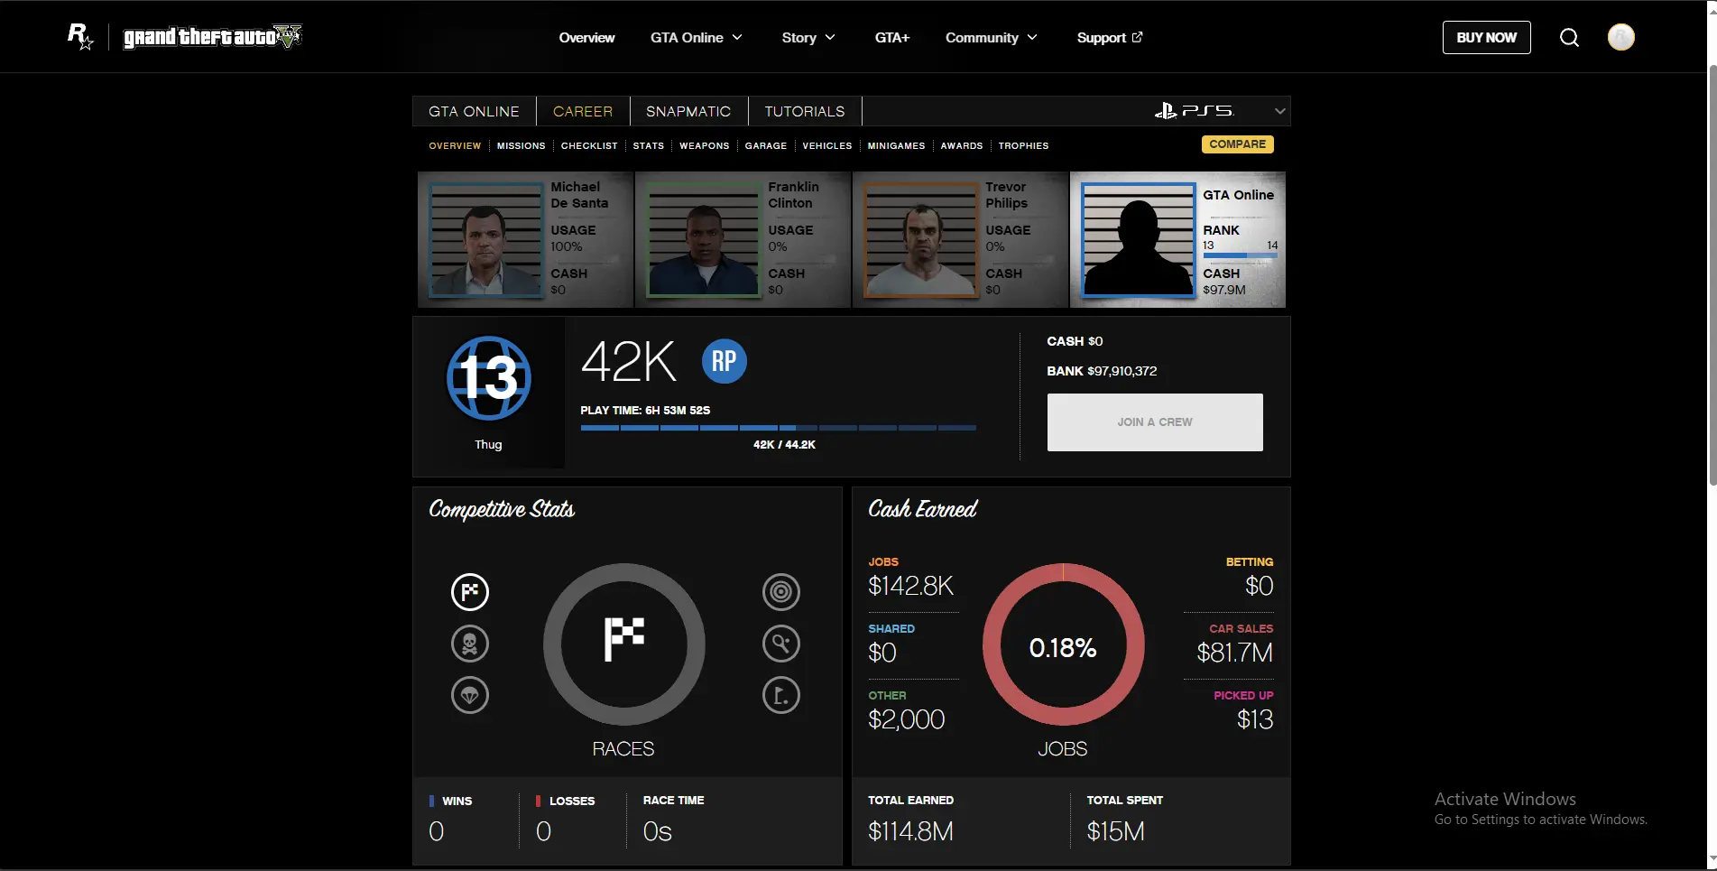Click the RP progress bar
Screen dimensions: 1717x871
pyautogui.click(x=778, y=428)
